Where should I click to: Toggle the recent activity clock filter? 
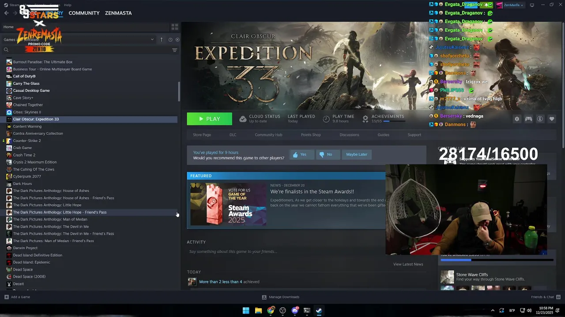[170, 40]
